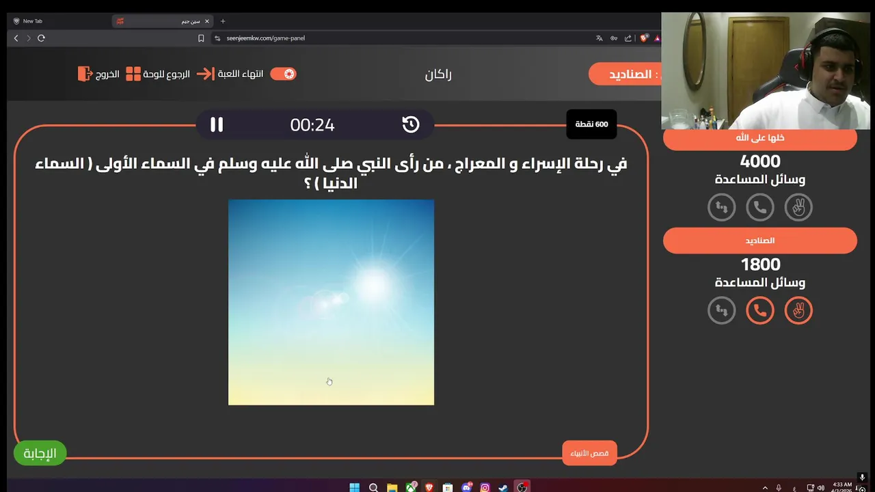Open the Brave Shields icon
Image resolution: width=875 pixels, height=492 pixels.
click(x=644, y=38)
